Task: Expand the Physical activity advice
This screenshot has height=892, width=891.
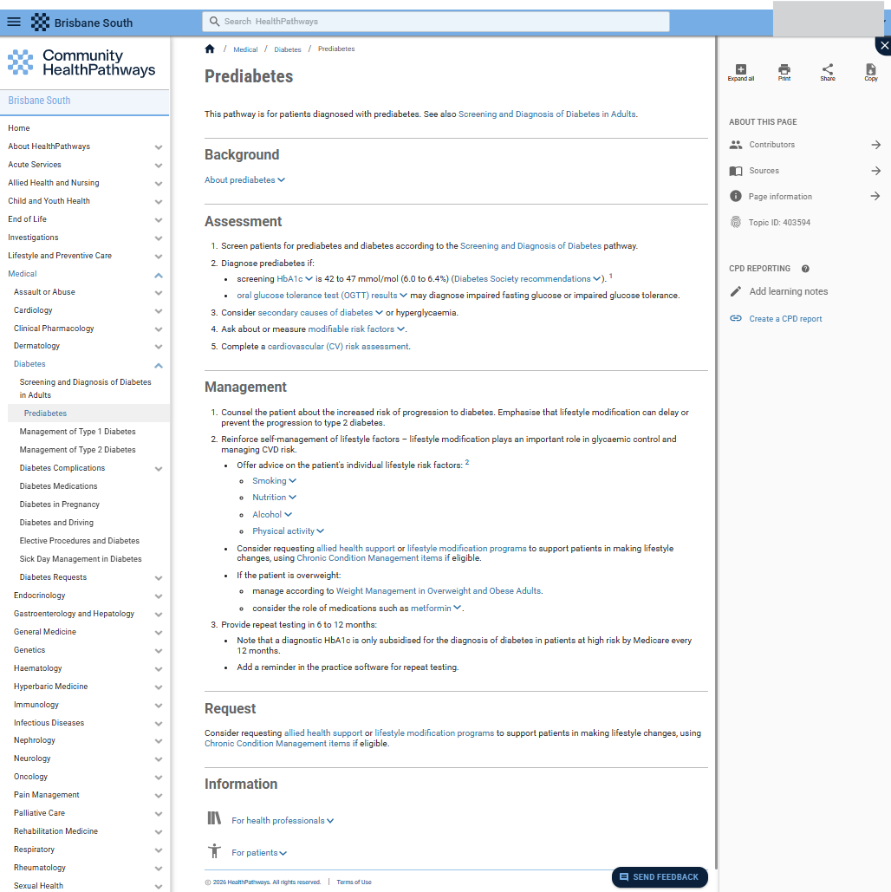Action: coord(288,531)
